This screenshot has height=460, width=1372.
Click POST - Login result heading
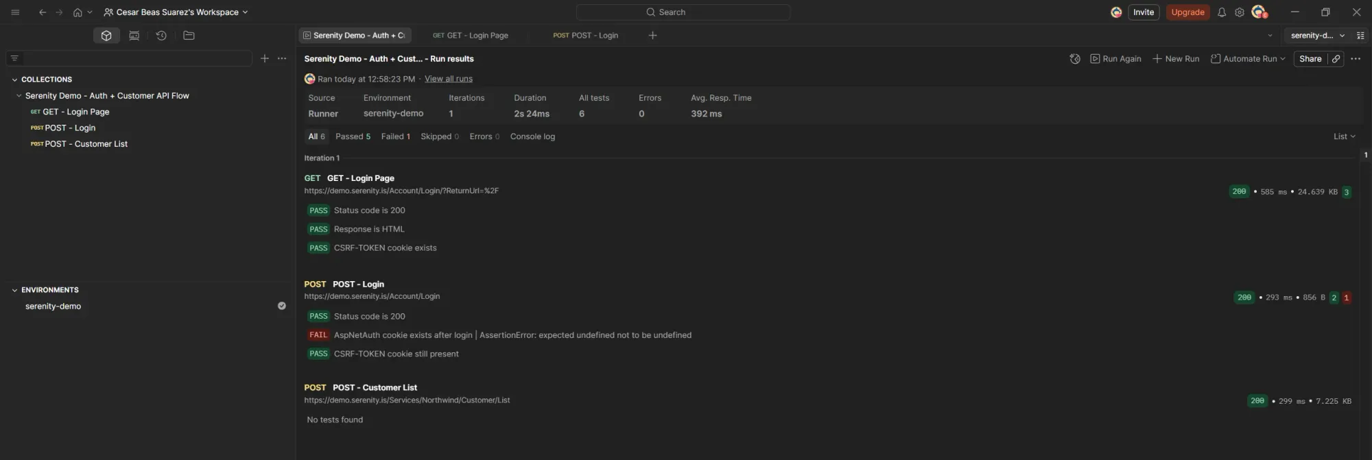click(358, 285)
